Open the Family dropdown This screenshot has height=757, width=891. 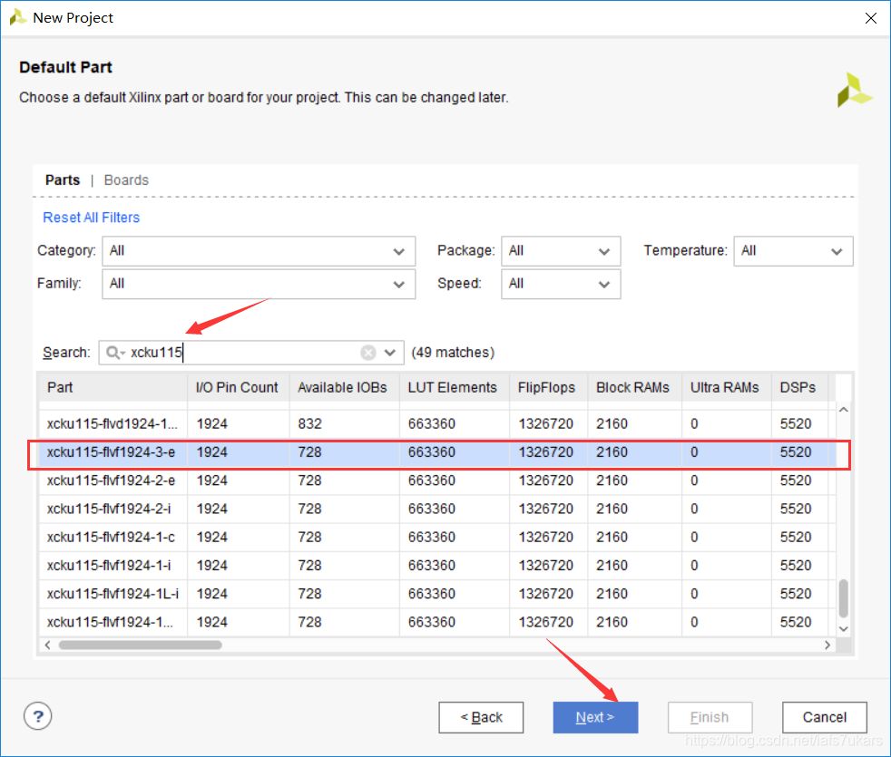click(259, 284)
